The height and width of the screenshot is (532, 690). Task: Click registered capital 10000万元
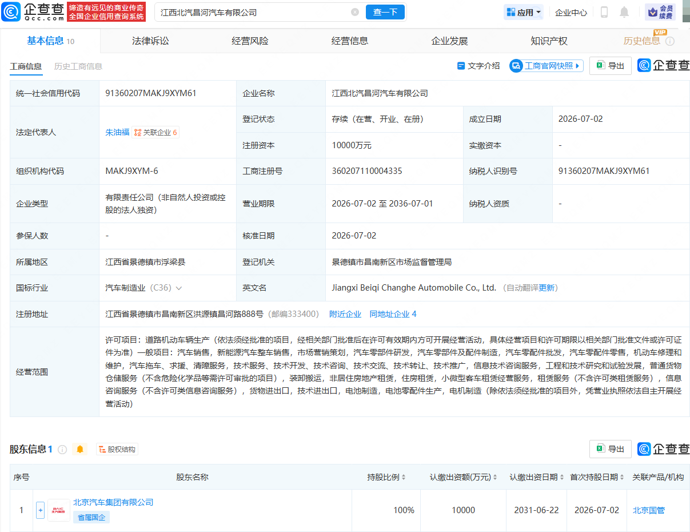click(x=352, y=145)
